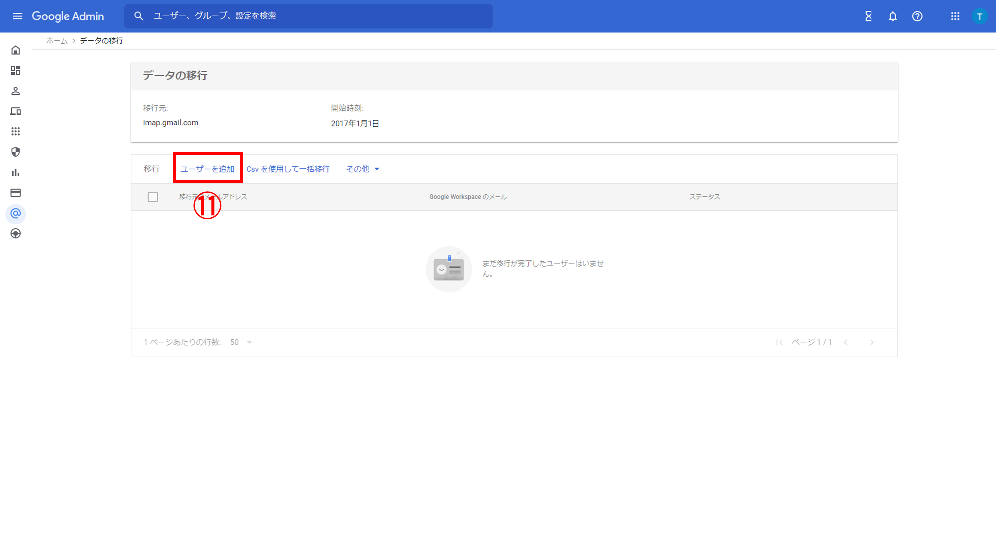
Task: Open the Dashboard sidebar icon
Action: 16,71
